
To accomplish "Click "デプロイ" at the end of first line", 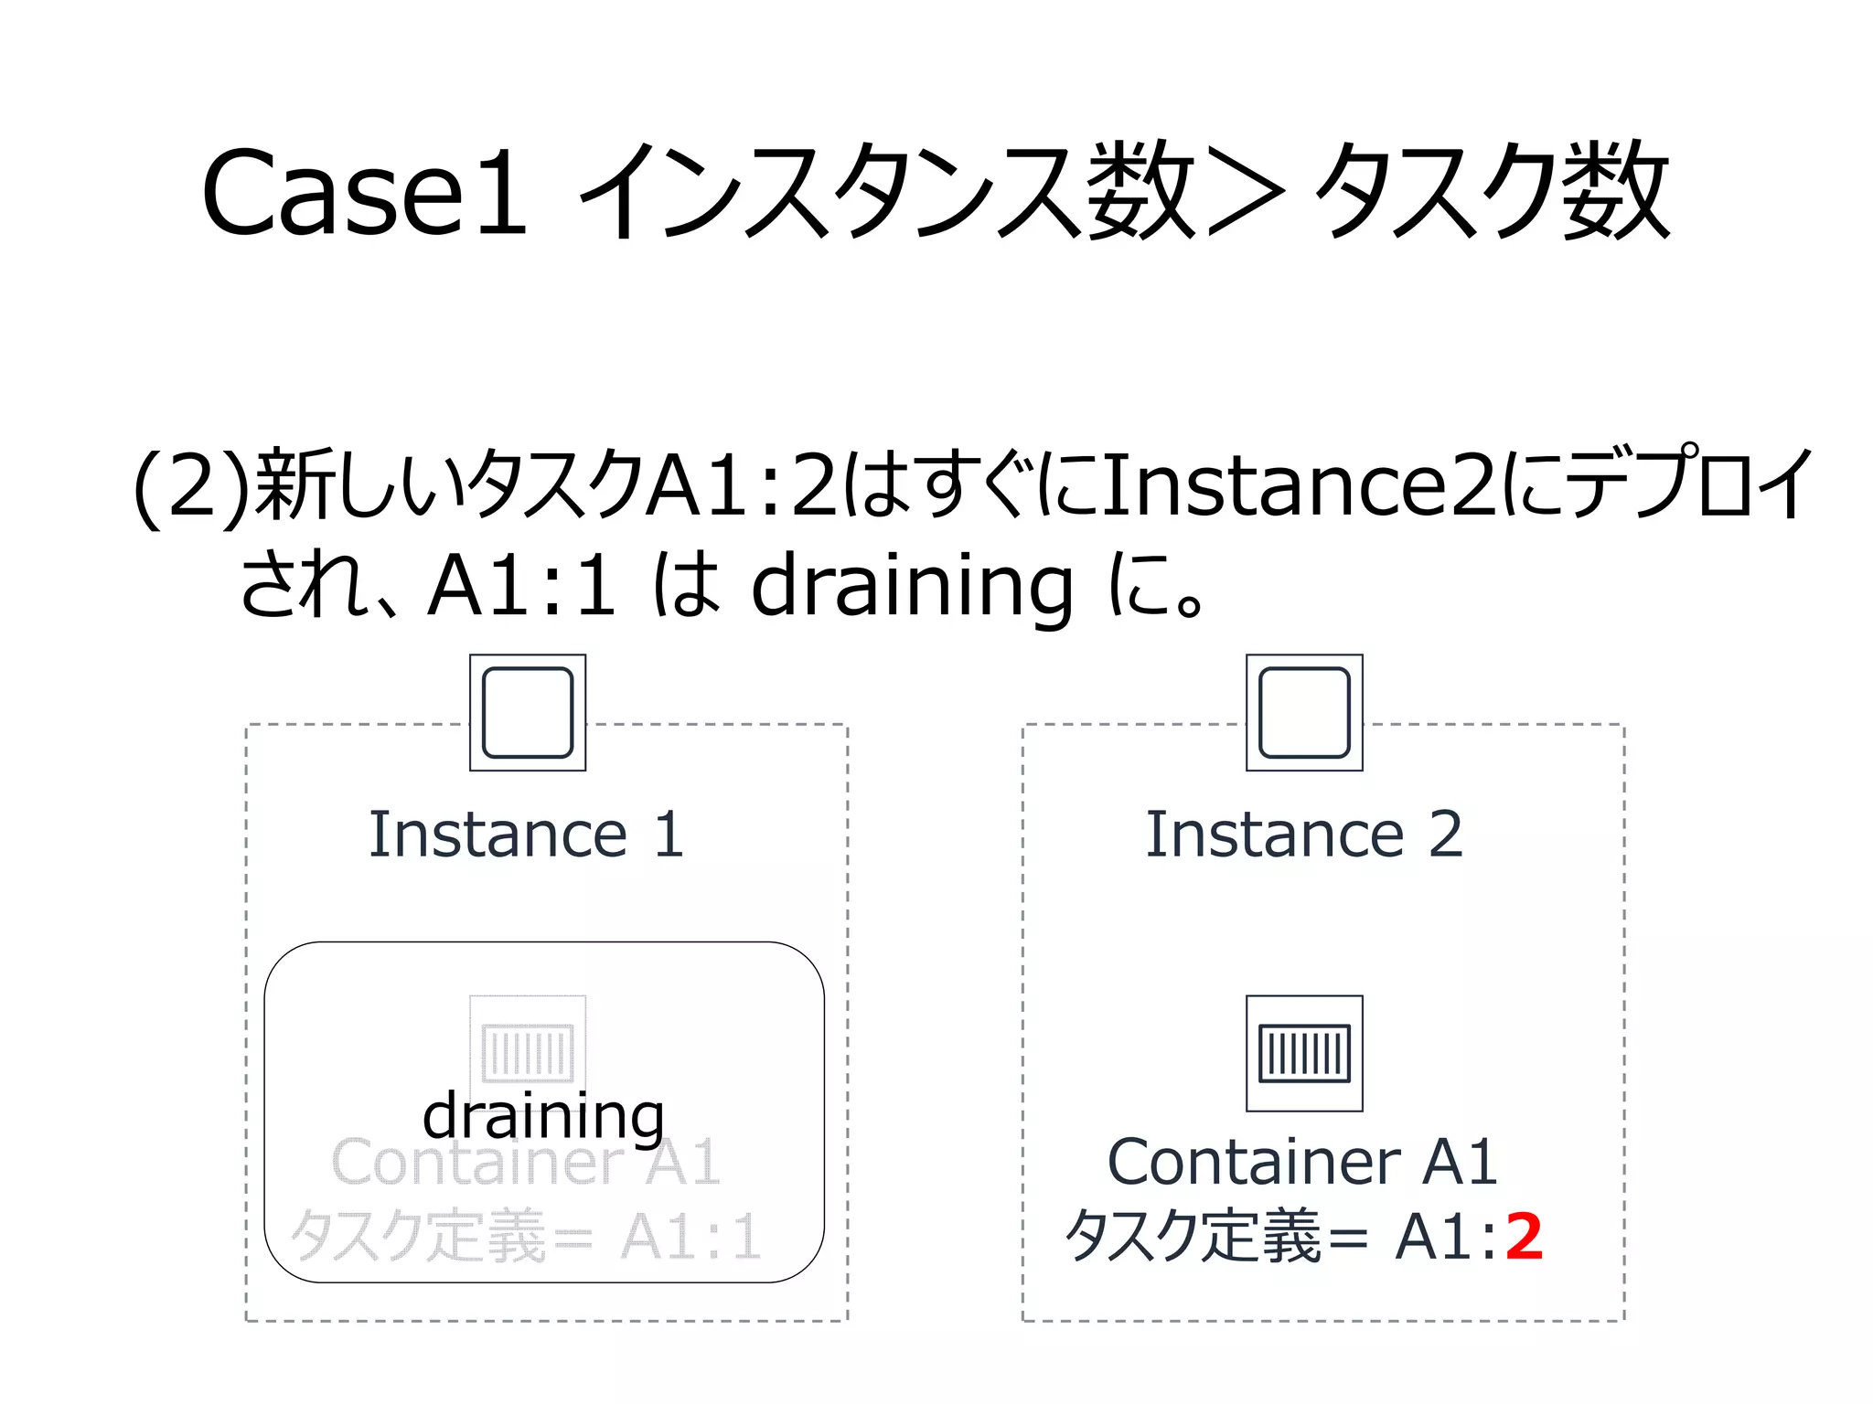I will coord(1694,483).
